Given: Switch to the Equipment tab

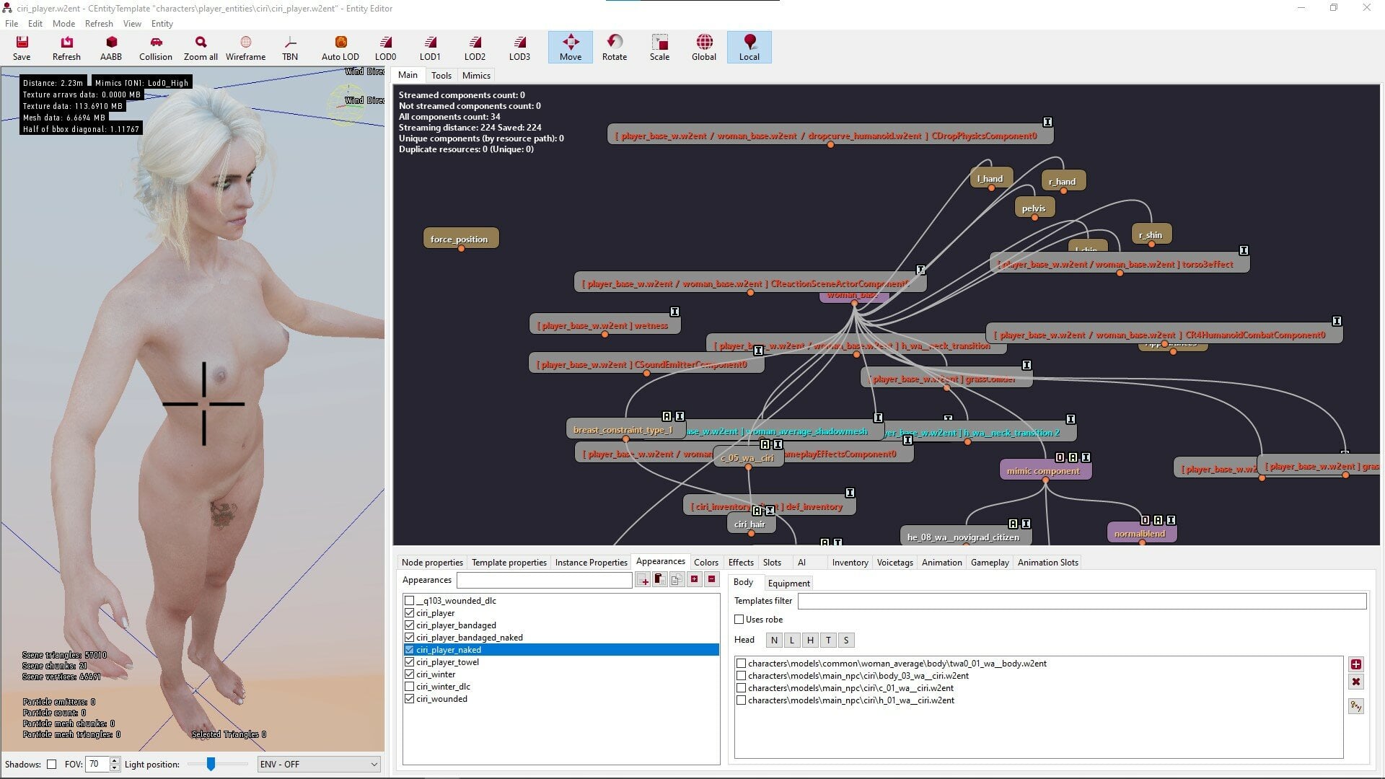Looking at the screenshot, I should tap(788, 583).
